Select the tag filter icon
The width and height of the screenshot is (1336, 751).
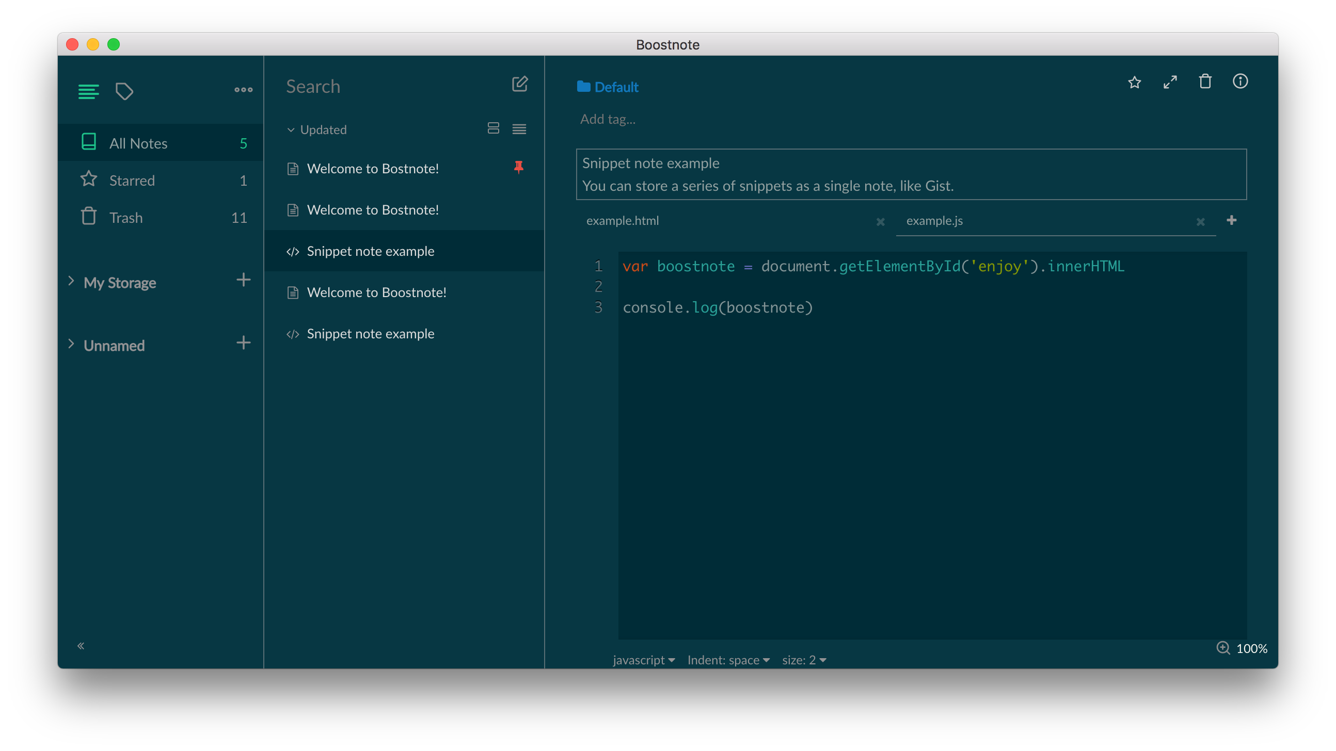(124, 91)
